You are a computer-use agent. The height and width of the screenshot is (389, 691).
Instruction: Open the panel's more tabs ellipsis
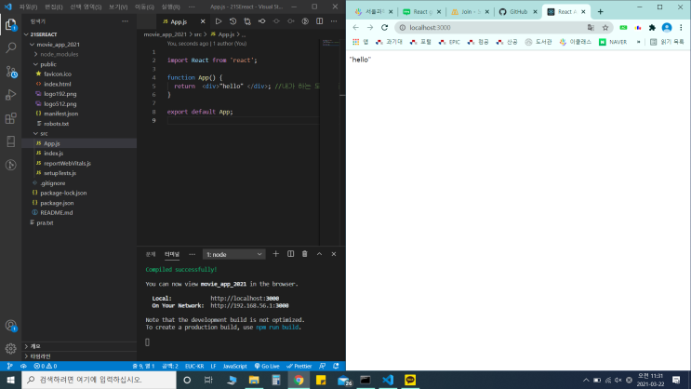[x=192, y=254]
